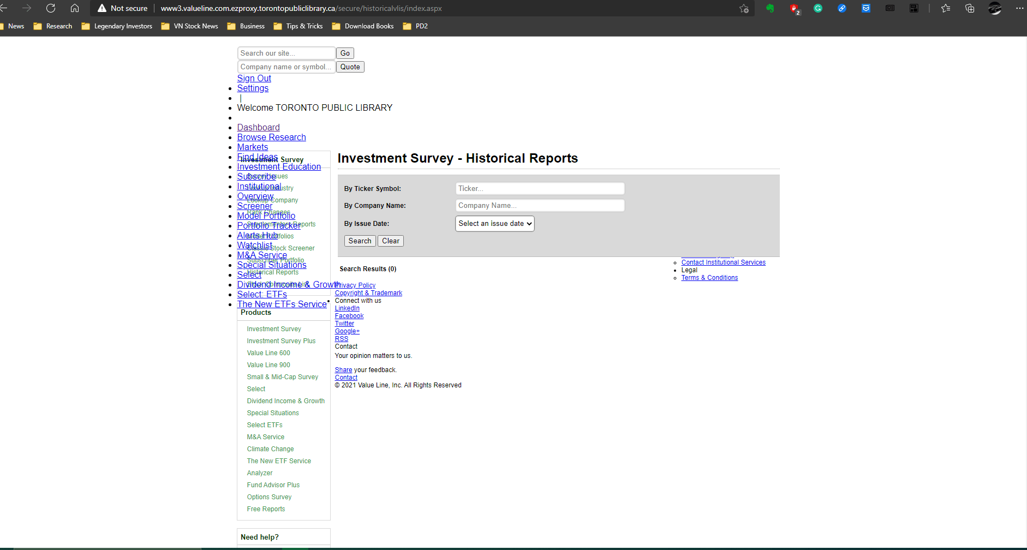
Task: Click the user profile avatar
Action: point(995,8)
